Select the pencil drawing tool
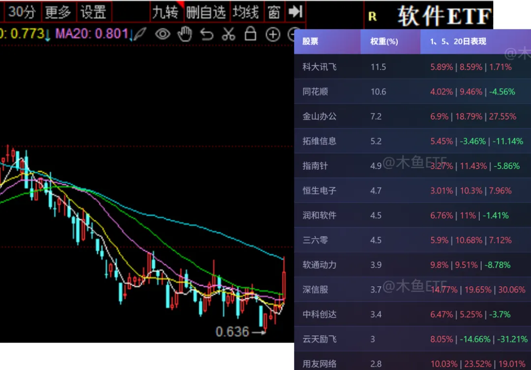 (140, 34)
